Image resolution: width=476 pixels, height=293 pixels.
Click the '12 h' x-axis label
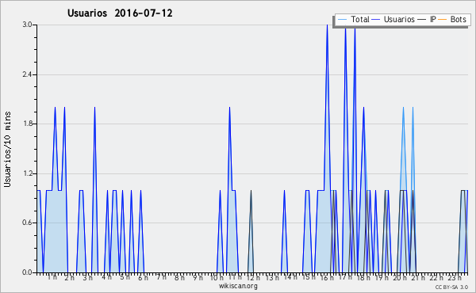[x=253, y=278]
